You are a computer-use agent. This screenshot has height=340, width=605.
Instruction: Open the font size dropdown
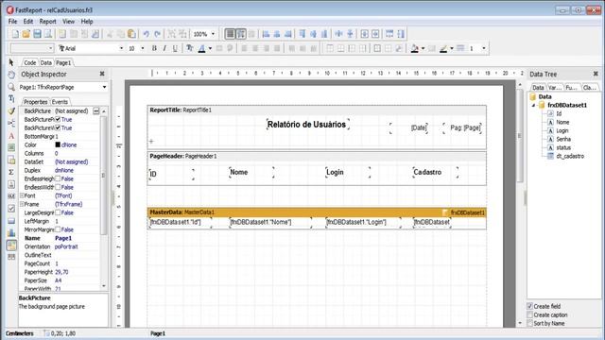[143, 48]
